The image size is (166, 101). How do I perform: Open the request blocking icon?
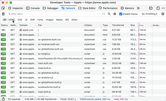tap(115, 14)
